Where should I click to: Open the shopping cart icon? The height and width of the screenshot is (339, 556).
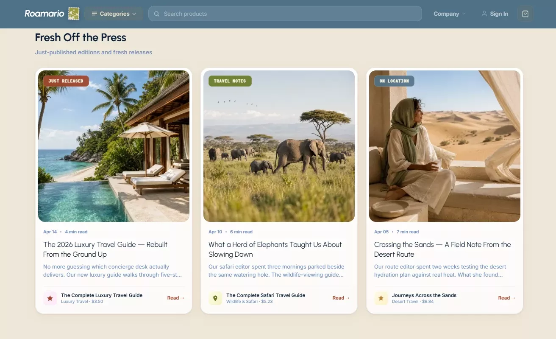pos(525,14)
